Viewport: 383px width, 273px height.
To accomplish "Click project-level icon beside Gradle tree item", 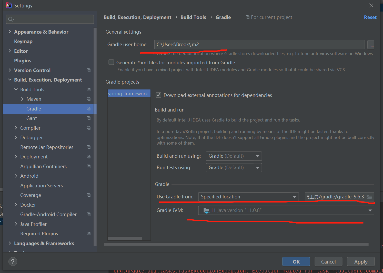I will [89, 109].
